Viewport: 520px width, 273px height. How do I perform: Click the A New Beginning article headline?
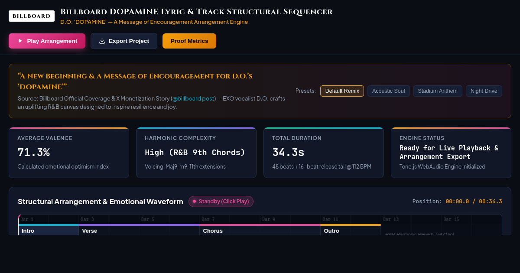pyautogui.click(x=135, y=81)
